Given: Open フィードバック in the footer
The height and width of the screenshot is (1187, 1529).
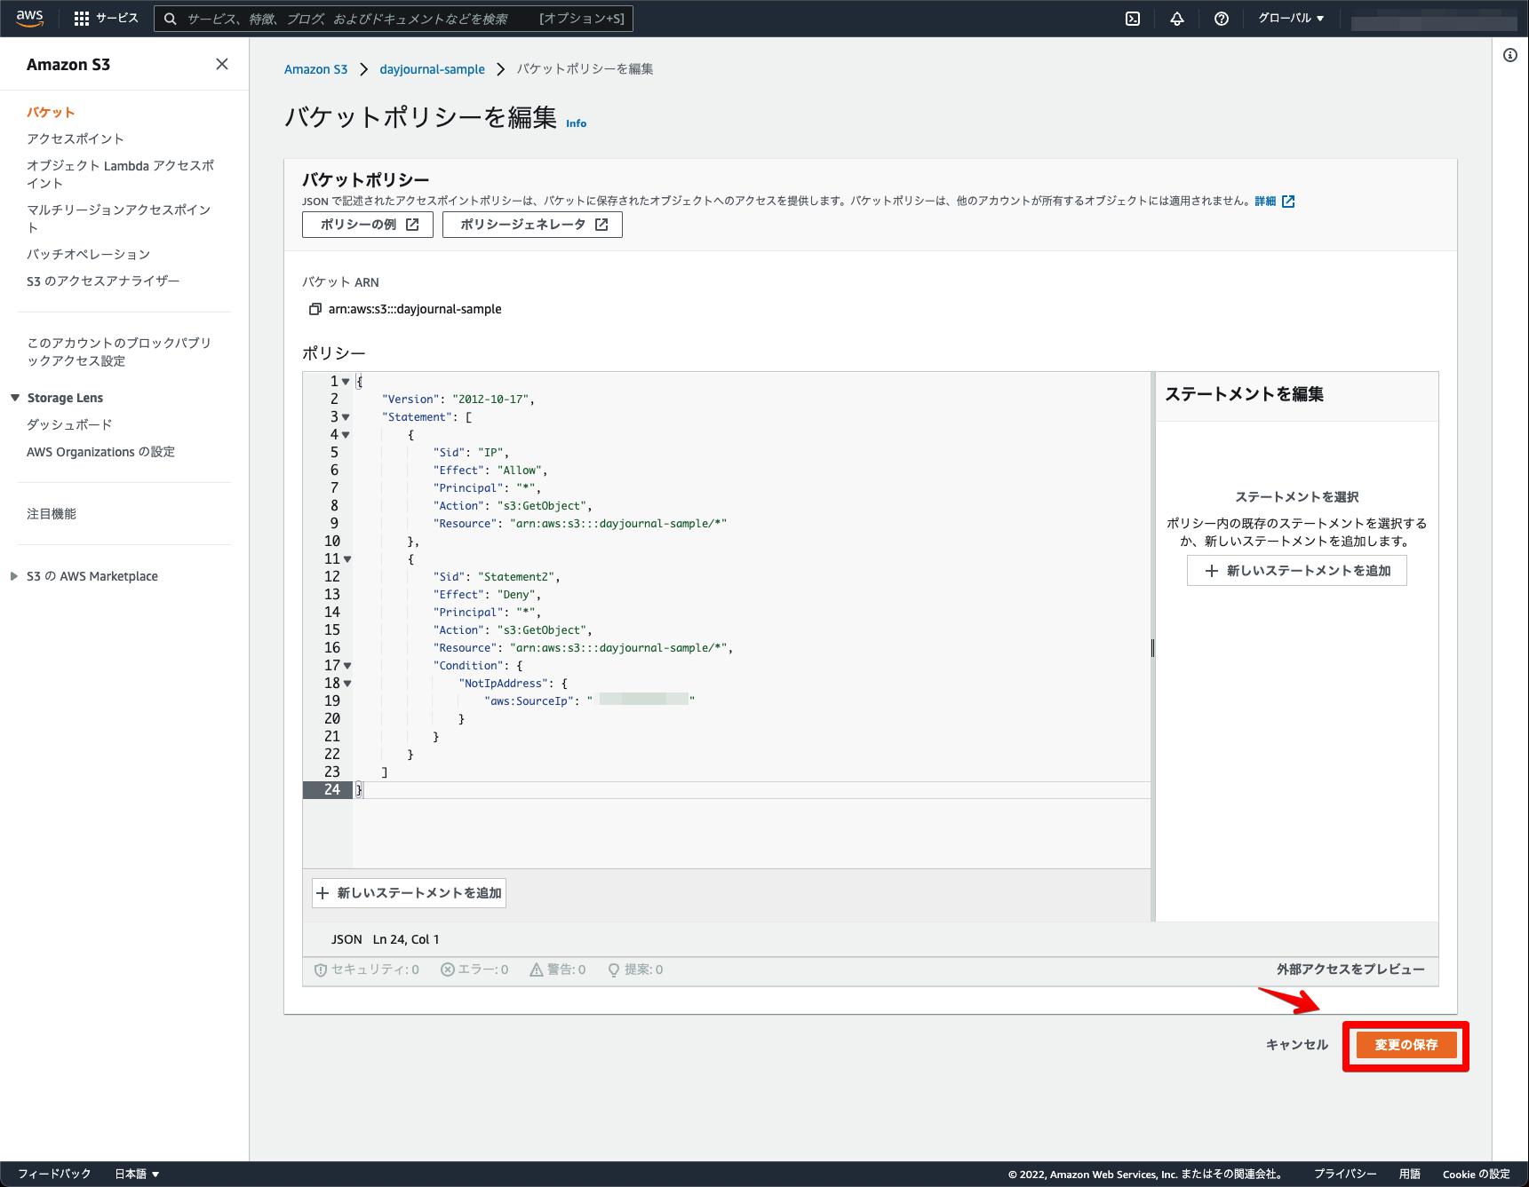Looking at the screenshot, I should click(54, 1174).
